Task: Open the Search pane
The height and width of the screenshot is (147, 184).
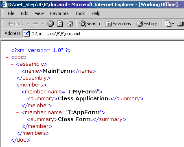Action: click(x=90, y=24)
